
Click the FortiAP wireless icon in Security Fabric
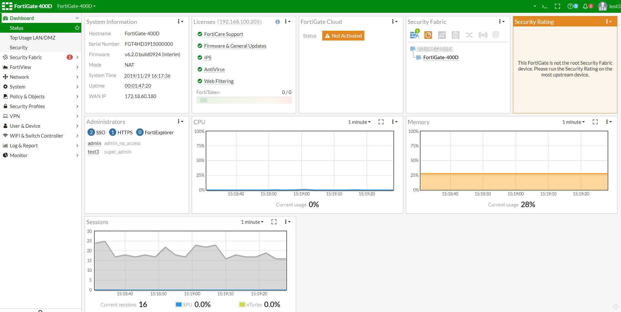[483, 35]
